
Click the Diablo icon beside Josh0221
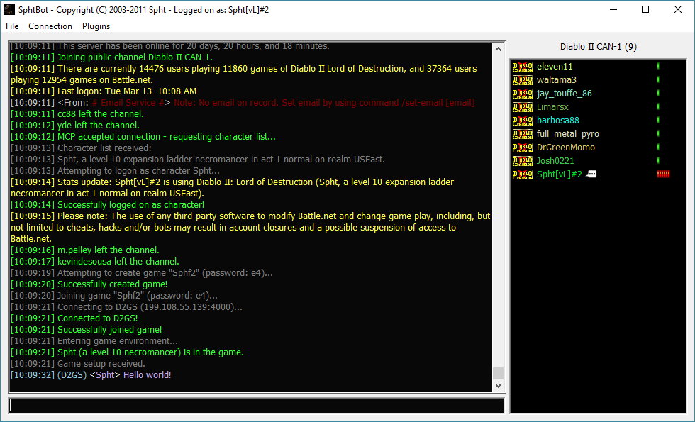[523, 160]
